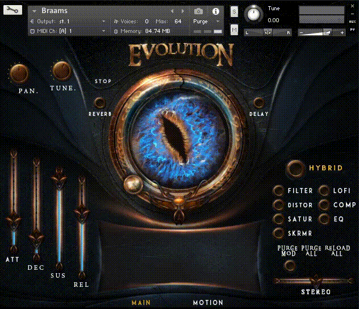The width and height of the screenshot is (359, 309).
Task: Decrease volume with the minus button
Action: [301, 33]
